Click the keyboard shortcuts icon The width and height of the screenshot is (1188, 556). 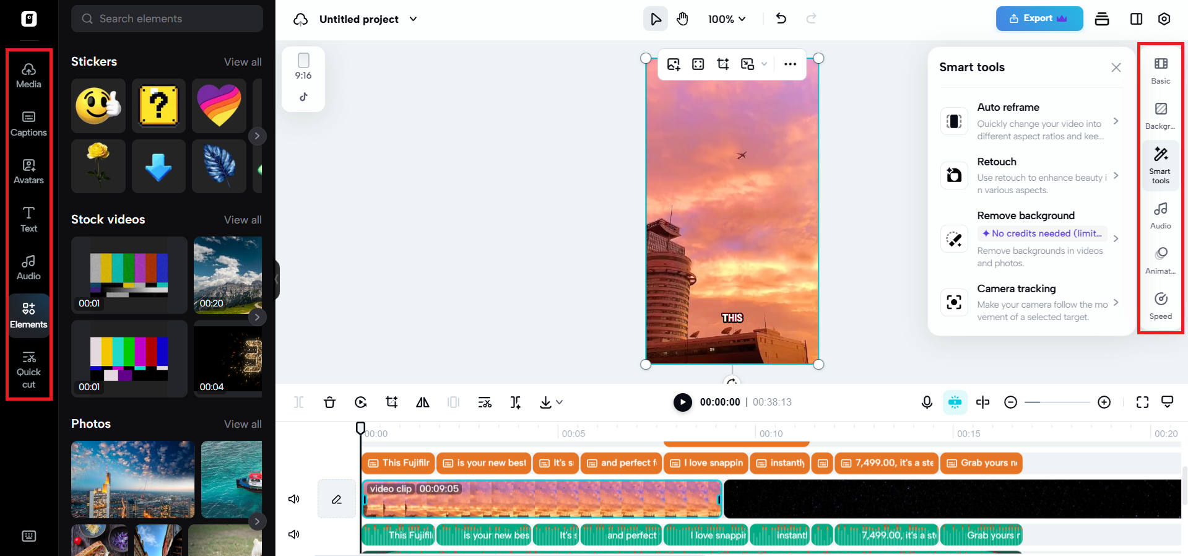[28, 536]
